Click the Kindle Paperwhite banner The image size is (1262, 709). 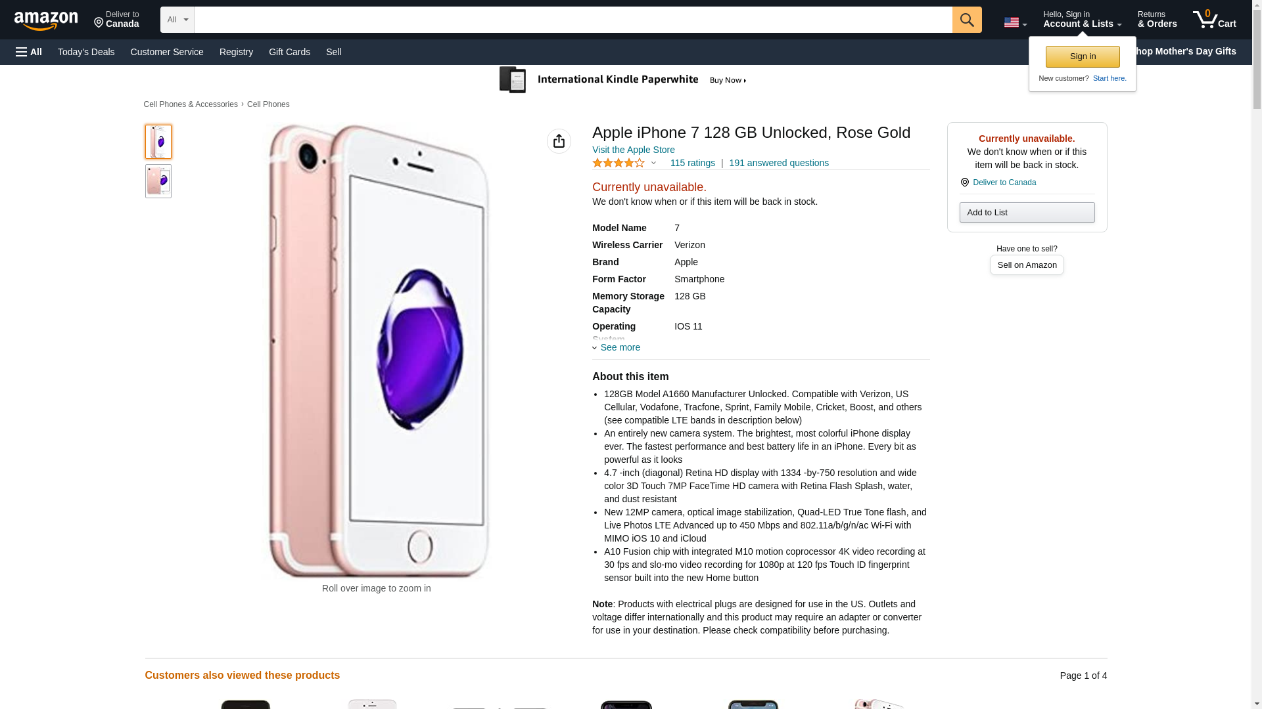624,80
